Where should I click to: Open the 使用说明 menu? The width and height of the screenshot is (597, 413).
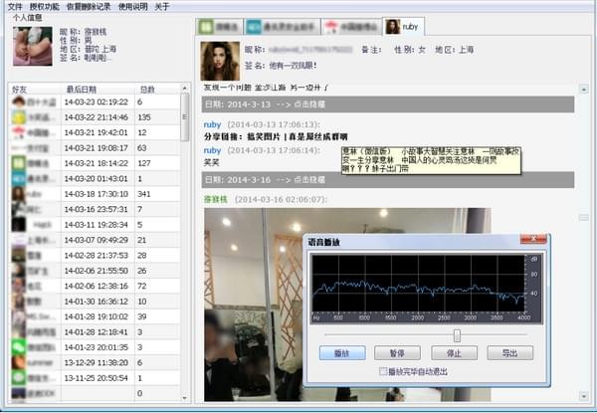pyautogui.click(x=132, y=6)
